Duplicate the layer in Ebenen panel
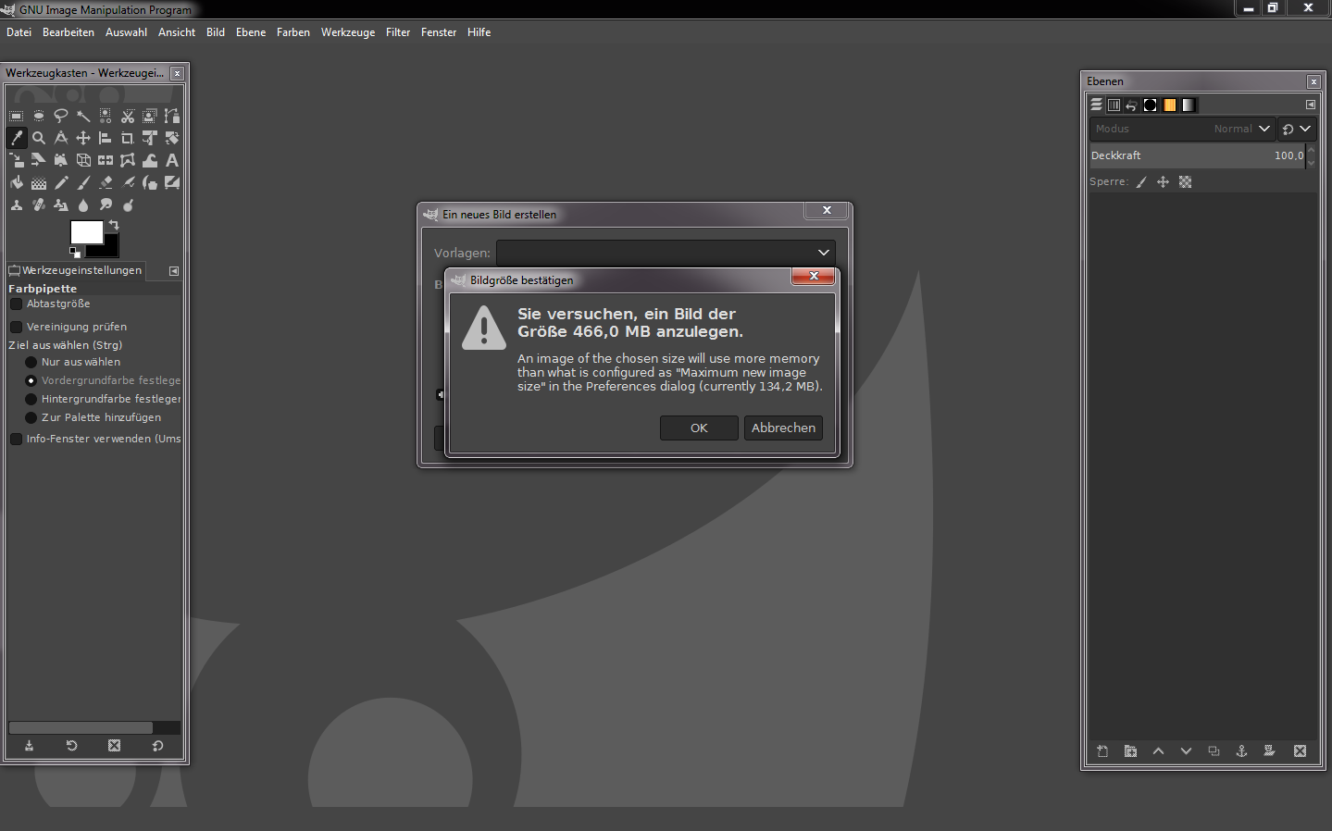 pos(1214,751)
